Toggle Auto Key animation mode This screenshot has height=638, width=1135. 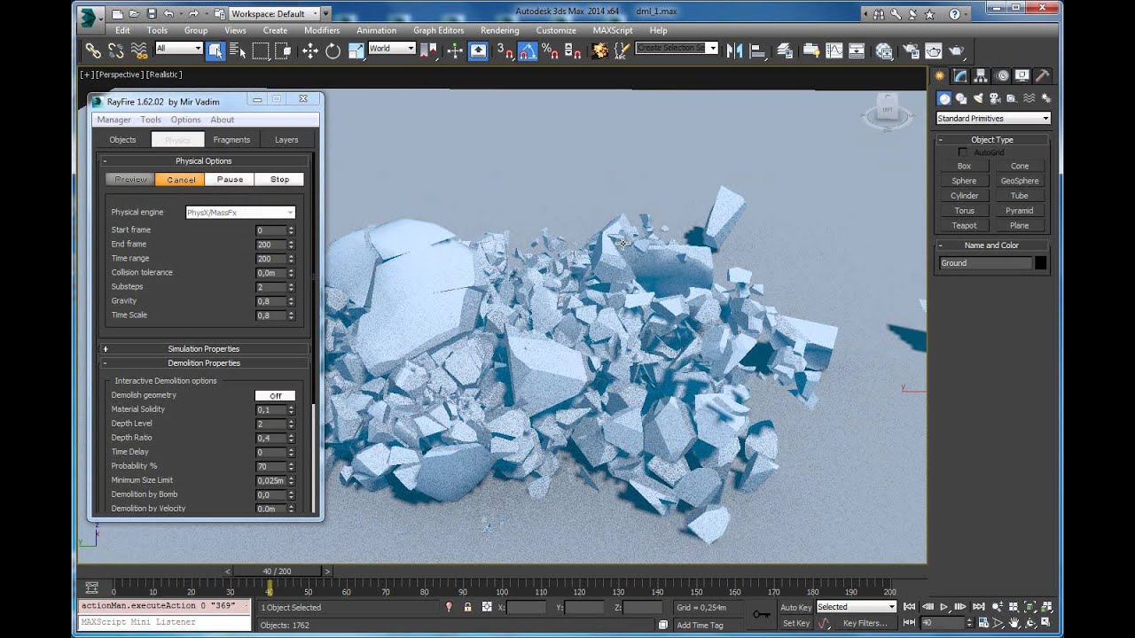point(795,607)
